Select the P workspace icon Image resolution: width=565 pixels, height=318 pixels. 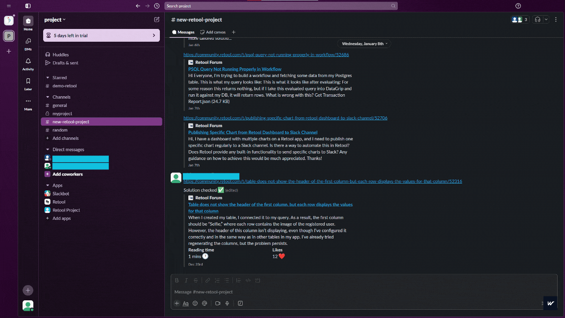click(9, 36)
